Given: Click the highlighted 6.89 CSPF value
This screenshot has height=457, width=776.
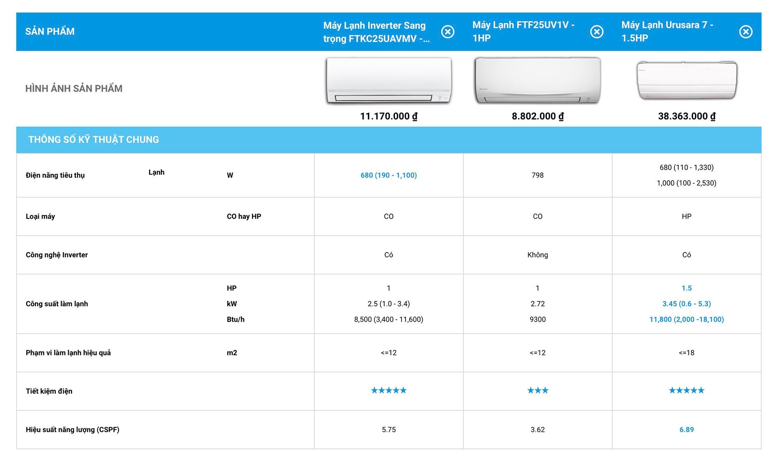Looking at the screenshot, I should click(687, 430).
